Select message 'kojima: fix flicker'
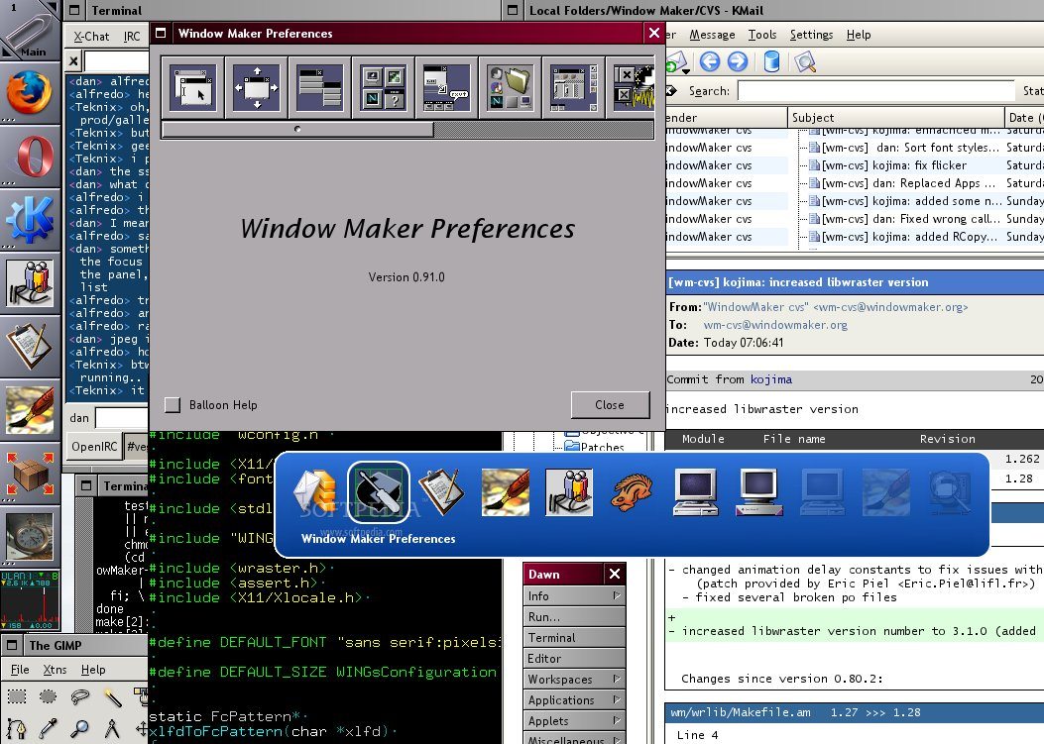Viewport: 1044px width, 744px height. pos(894,165)
